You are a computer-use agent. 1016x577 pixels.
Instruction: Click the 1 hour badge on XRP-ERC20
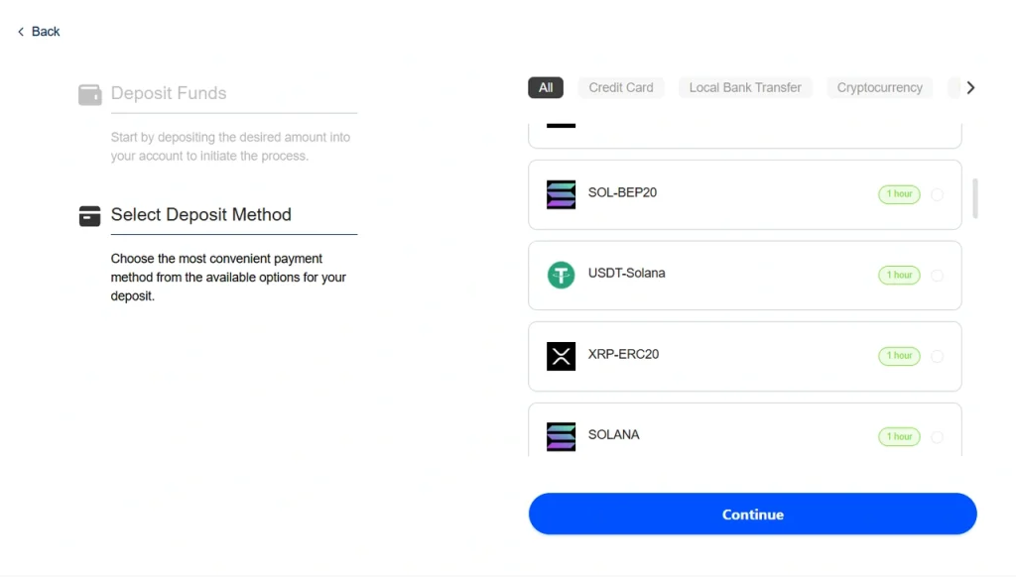pos(899,356)
